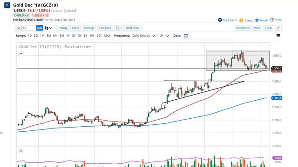Click the Print button
The image size is (298, 167).
click(x=257, y=28)
